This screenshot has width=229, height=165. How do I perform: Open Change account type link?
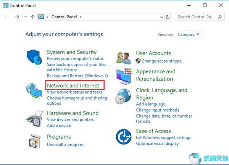click(x=161, y=61)
